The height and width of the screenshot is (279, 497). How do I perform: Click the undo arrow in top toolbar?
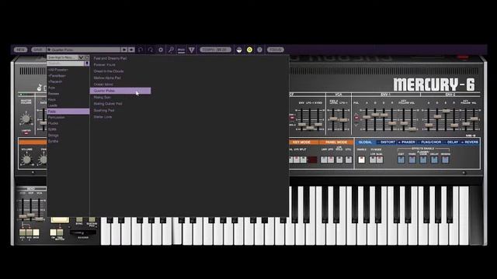click(x=141, y=50)
